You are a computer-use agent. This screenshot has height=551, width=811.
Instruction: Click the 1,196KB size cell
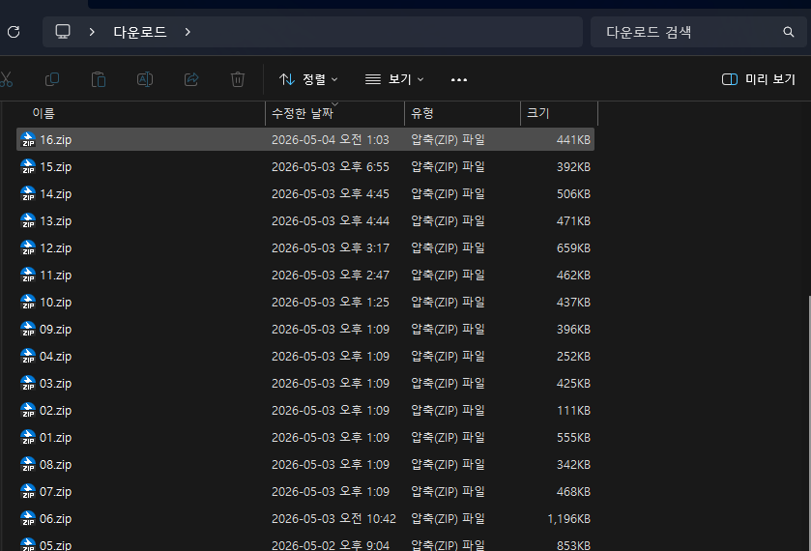(x=569, y=518)
